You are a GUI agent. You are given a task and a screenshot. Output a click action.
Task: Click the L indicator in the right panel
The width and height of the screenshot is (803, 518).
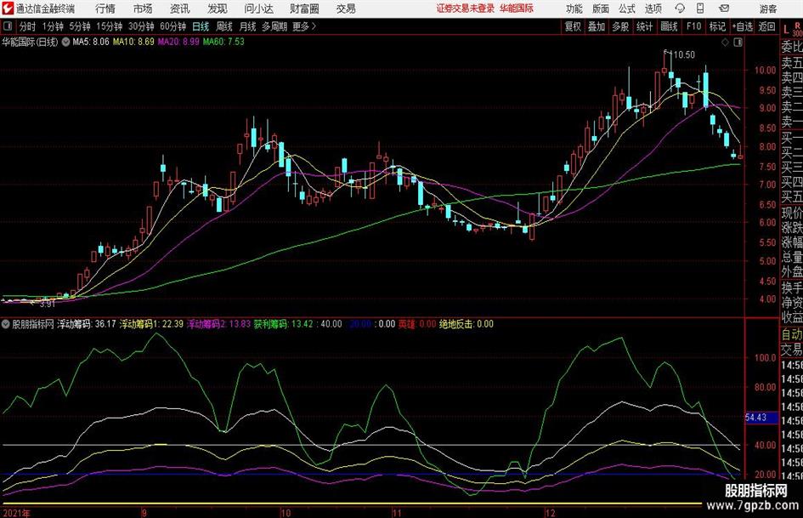click(x=786, y=31)
